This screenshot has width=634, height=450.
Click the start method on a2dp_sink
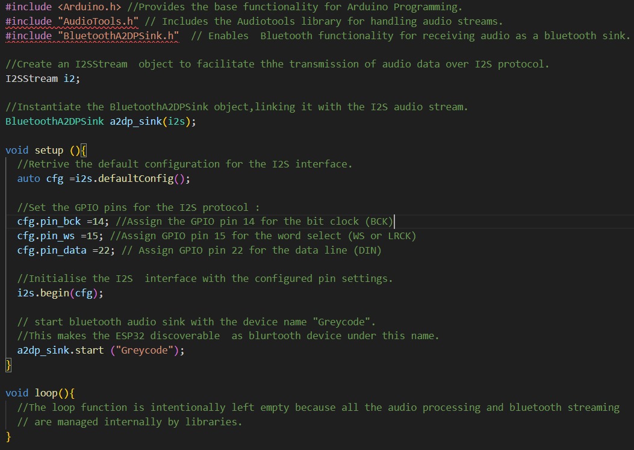click(89, 350)
